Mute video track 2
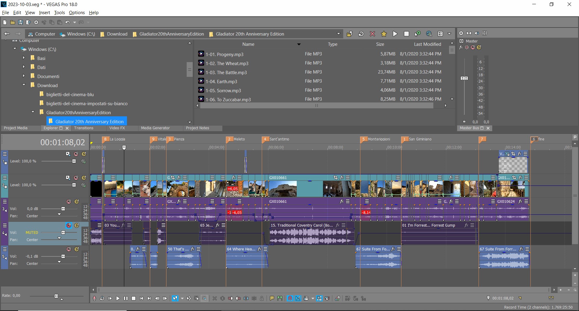This screenshot has width=579, height=311. pyautogui.click(x=76, y=178)
